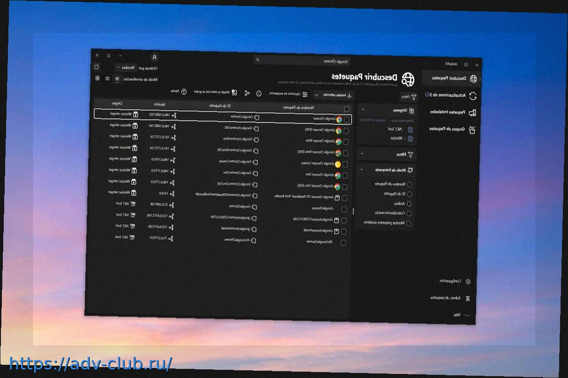Click the 'Instalar selección' button
This screenshot has width=568, height=378.
point(338,95)
